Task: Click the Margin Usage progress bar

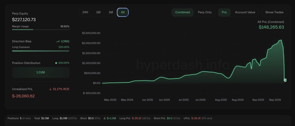Action: 41,29
